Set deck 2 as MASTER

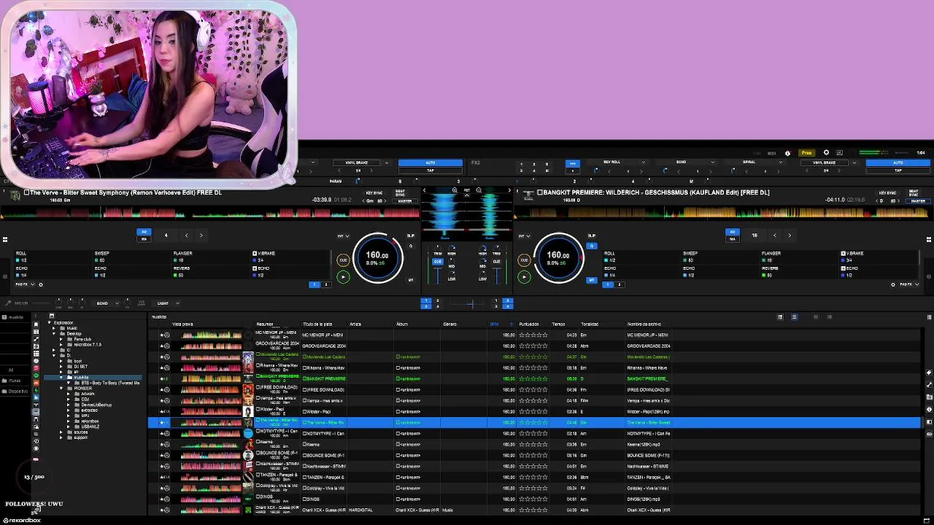coord(918,201)
